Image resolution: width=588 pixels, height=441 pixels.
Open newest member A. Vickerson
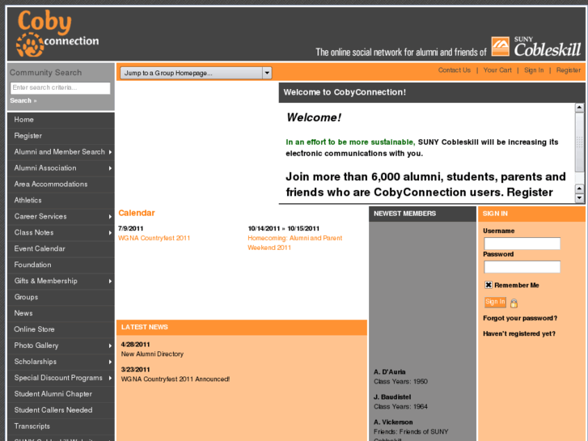click(x=393, y=422)
